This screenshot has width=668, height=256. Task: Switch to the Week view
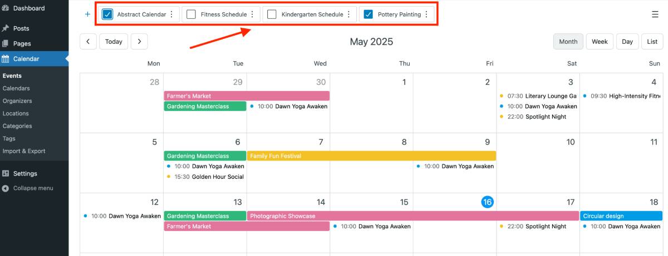tap(600, 42)
